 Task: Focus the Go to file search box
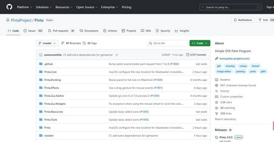point(168,43)
